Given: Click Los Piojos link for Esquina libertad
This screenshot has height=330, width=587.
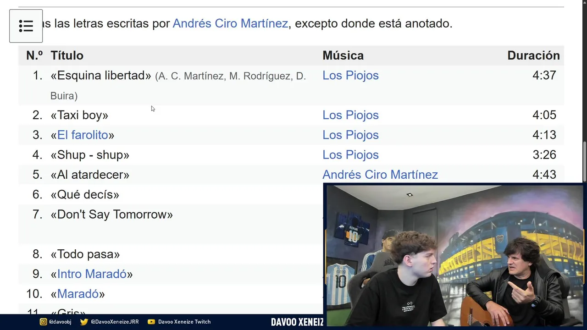Looking at the screenshot, I should (350, 75).
